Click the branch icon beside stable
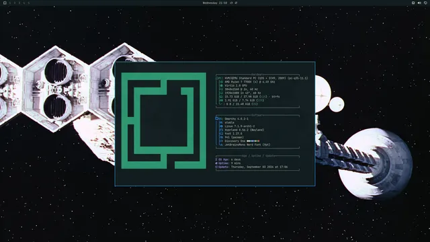The image size is (430, 242). 222,122
